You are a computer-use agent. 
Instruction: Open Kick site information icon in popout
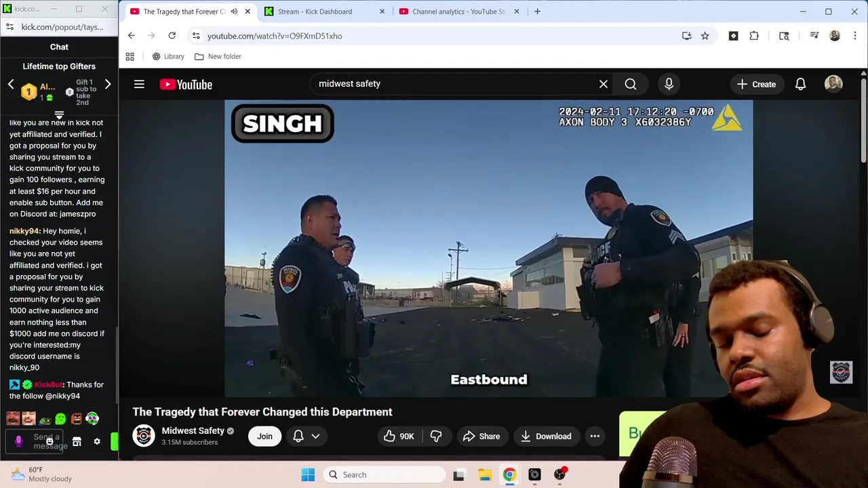(x=9, y=27)
